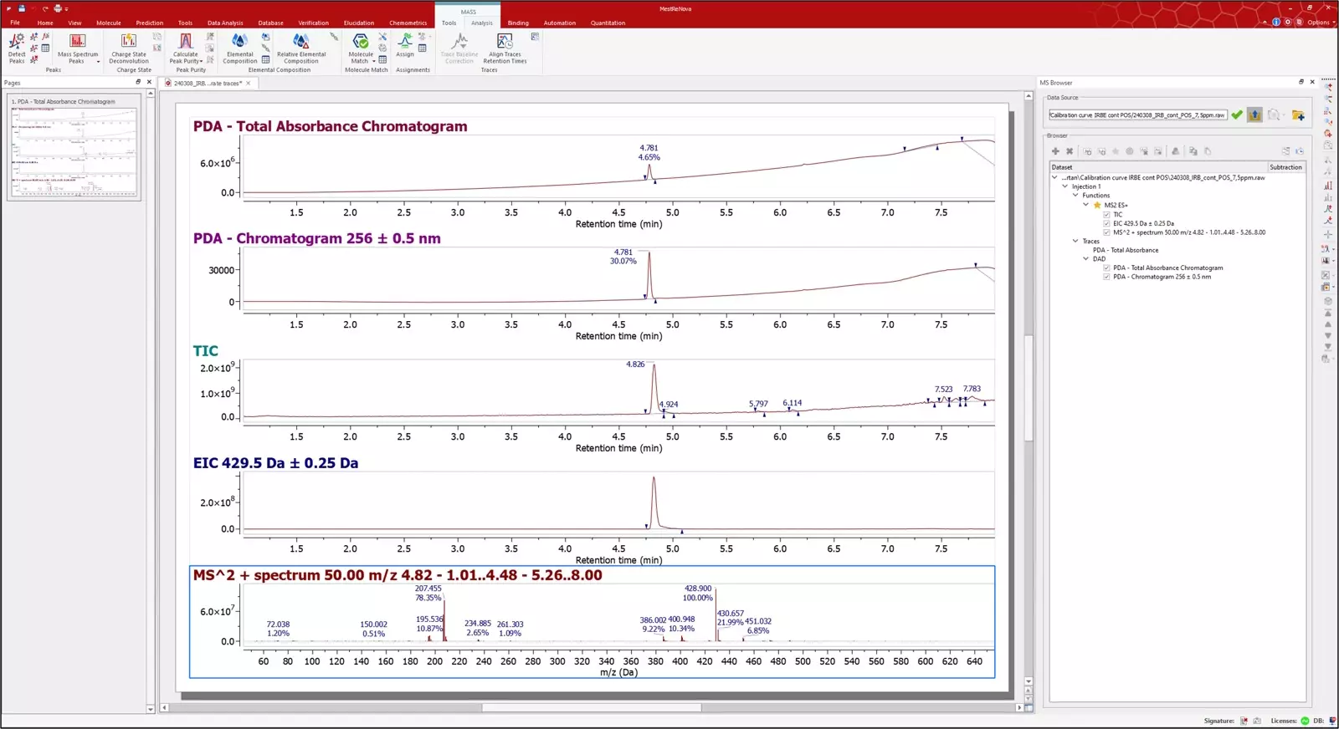Click the green checkmark beside data source
This screenshot has width=1339, height=729.
pyautogui.click(x=1237, y=115)
